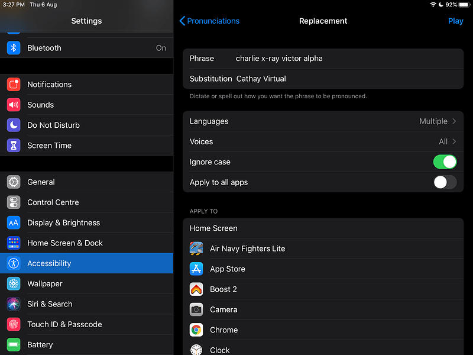This screenshot has width=473, height=355.
Task: Tap the Display & Brightness AA icon
Action: (x=14, y=223)
